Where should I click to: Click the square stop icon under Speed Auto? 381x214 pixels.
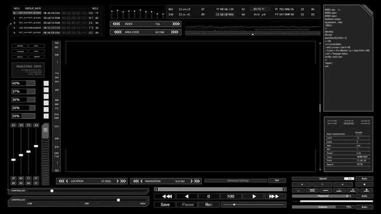point(364,184)
